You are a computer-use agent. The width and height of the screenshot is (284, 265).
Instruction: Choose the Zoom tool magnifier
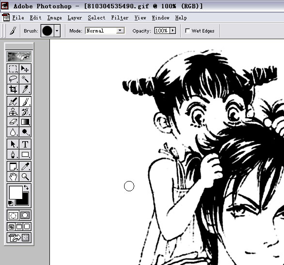coord(25,177)
